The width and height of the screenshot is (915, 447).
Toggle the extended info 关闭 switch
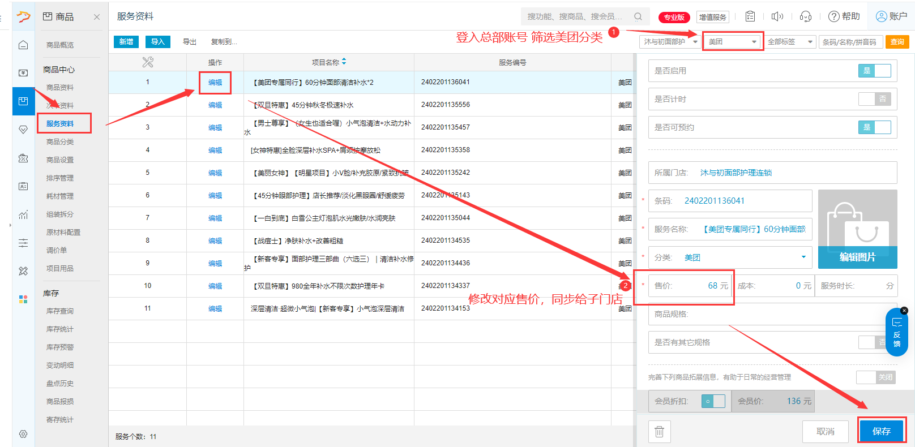876,377
